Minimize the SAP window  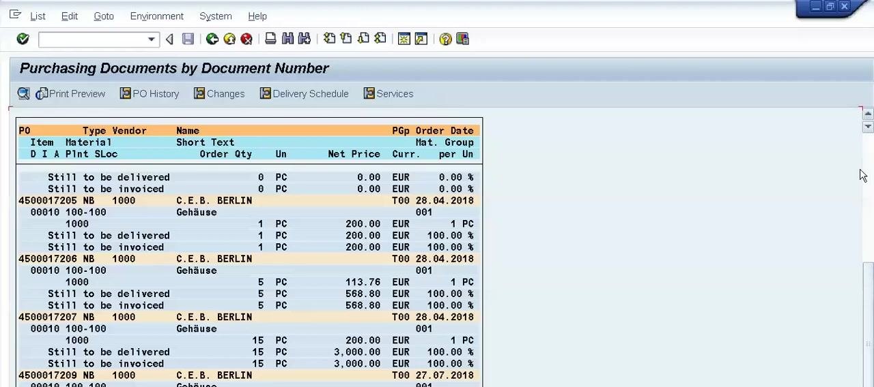click(x=815, y=6)
